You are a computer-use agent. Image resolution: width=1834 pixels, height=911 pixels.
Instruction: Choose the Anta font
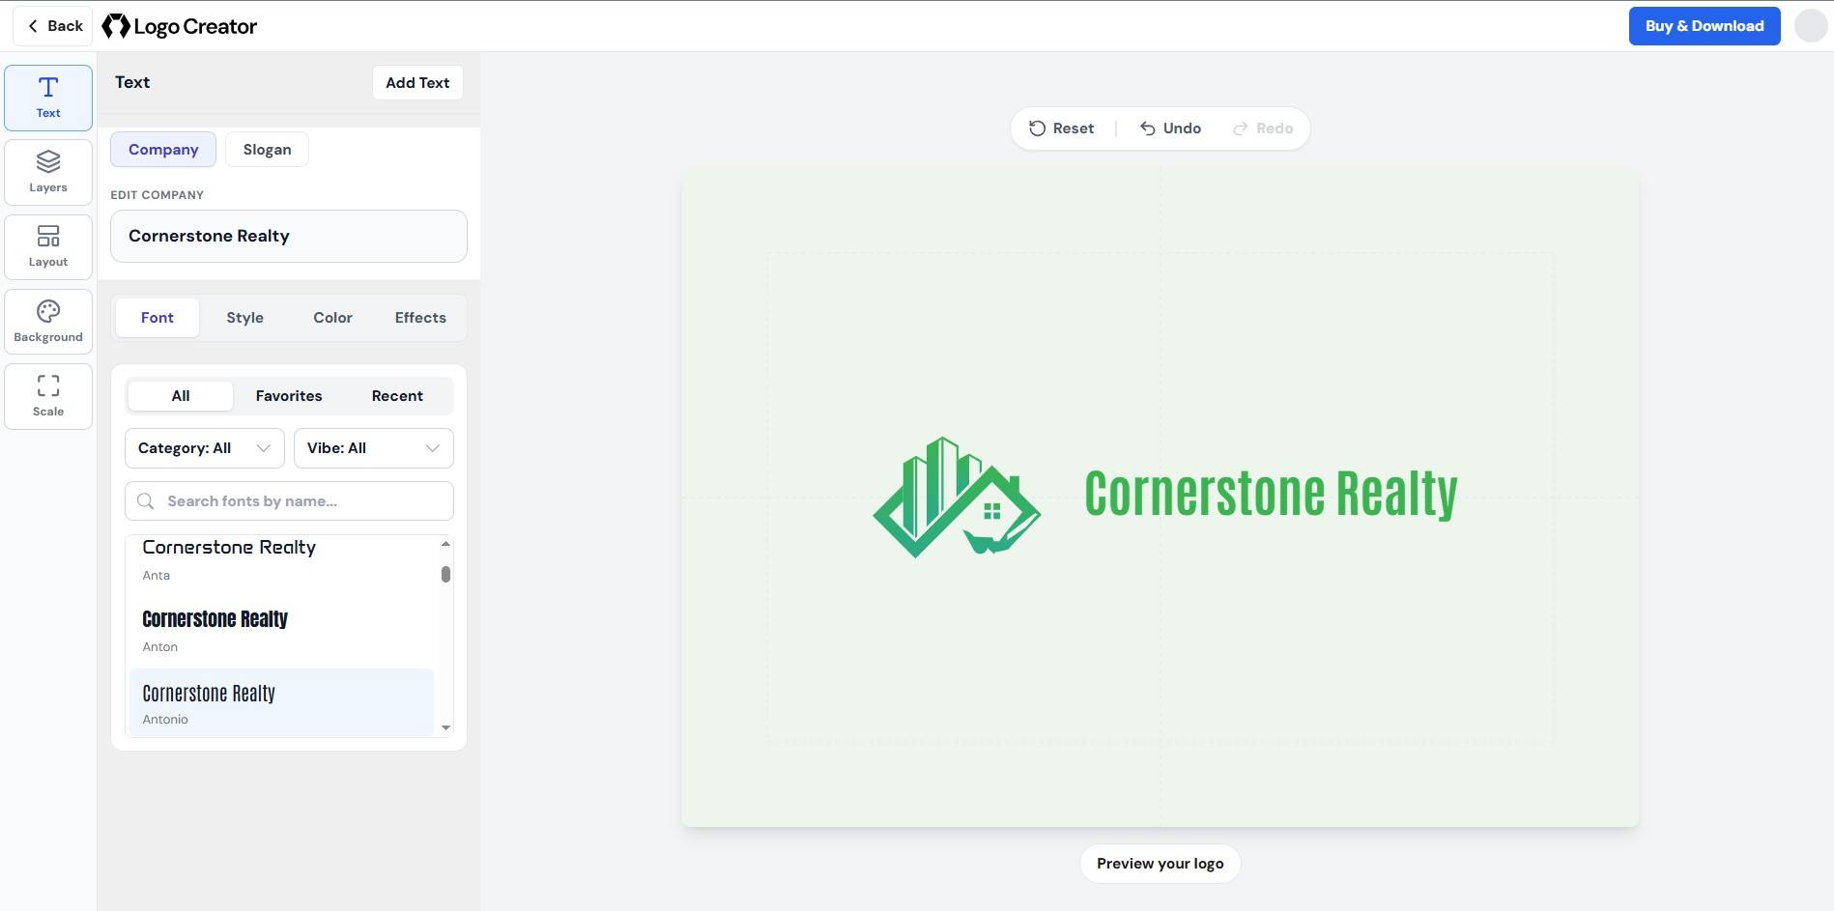281,559
